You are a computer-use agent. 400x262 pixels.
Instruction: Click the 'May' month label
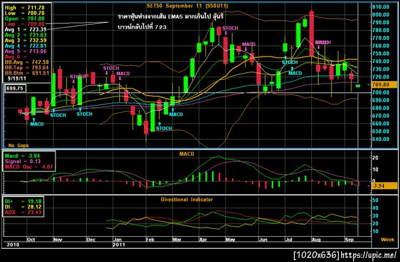point(230,239)
